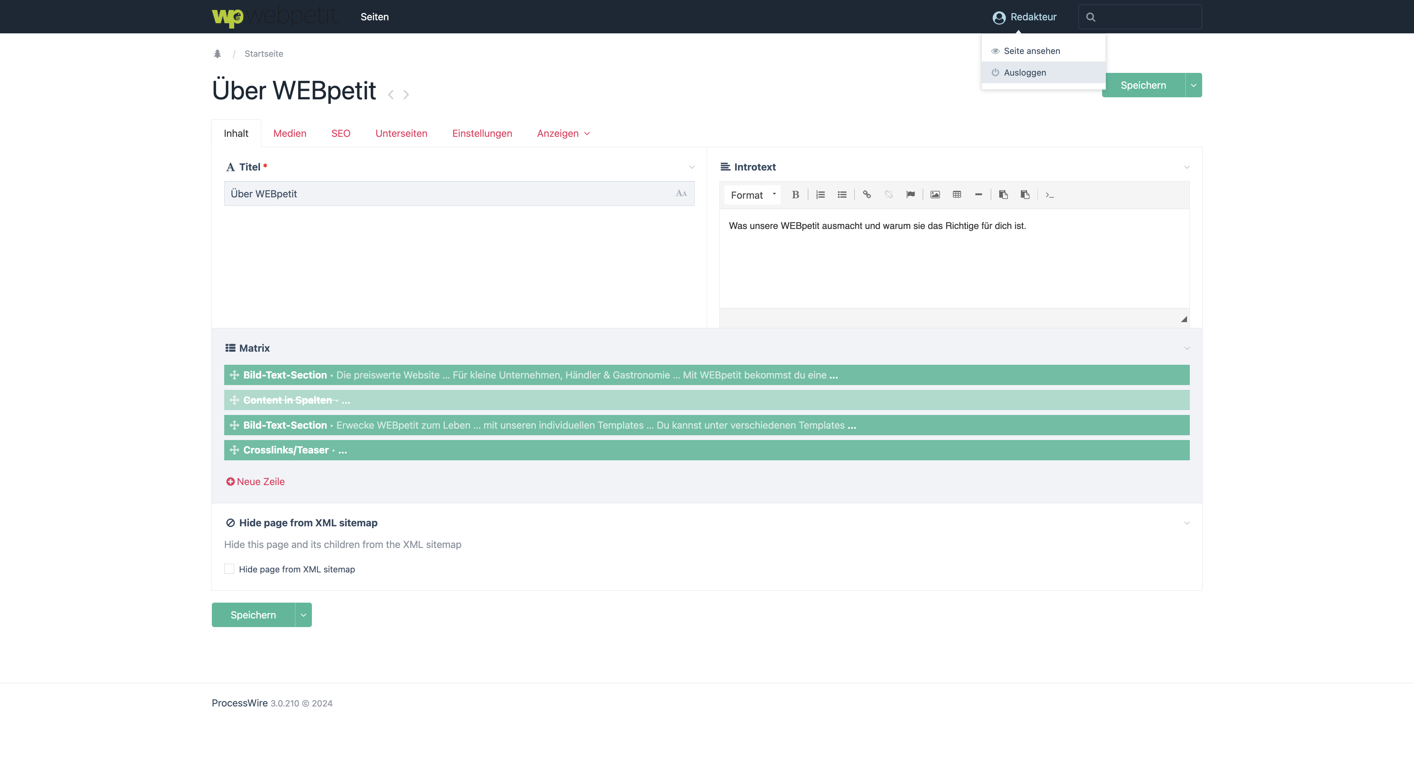Click the paste as text icon
Image resolution: width=1414 pixels, height=757 pixels.
coord(1003,195)
